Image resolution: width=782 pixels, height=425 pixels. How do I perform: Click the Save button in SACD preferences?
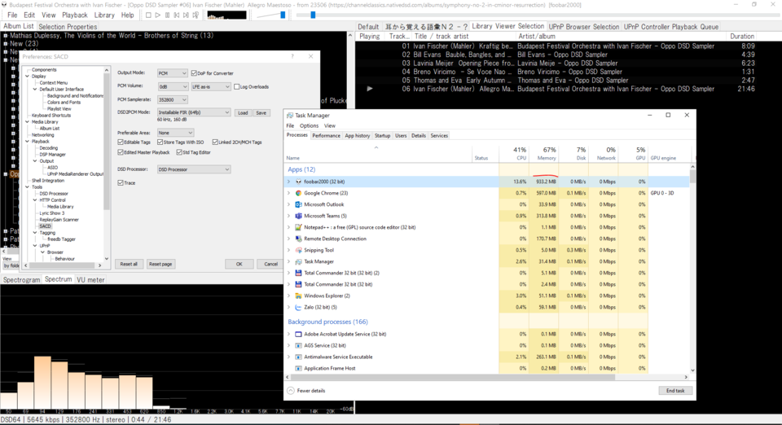pos(261,112)
